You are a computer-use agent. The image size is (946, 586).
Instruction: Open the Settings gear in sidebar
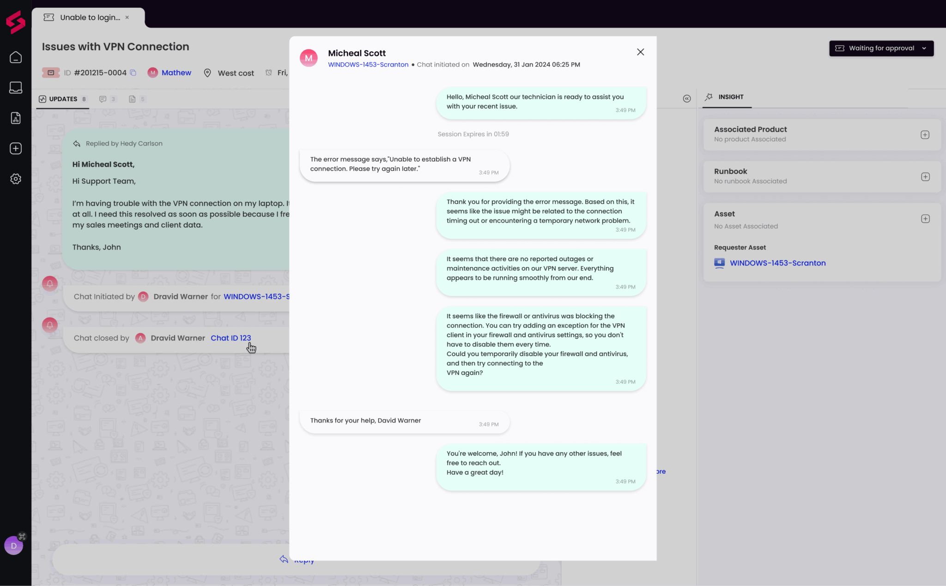(x=16, y=179)
